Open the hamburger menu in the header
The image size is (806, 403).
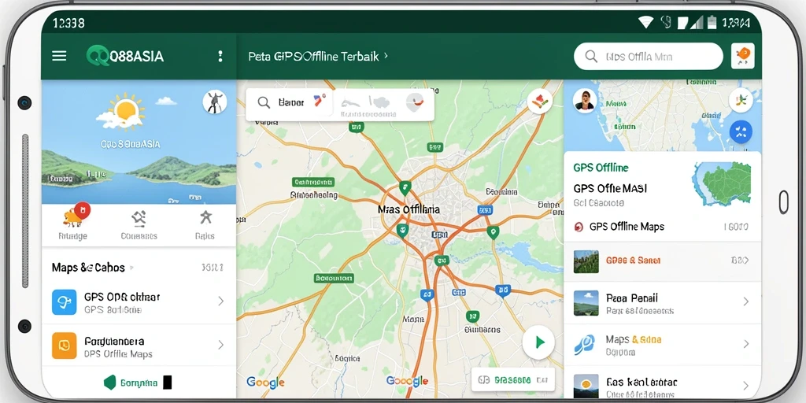(x=59, y=56)
